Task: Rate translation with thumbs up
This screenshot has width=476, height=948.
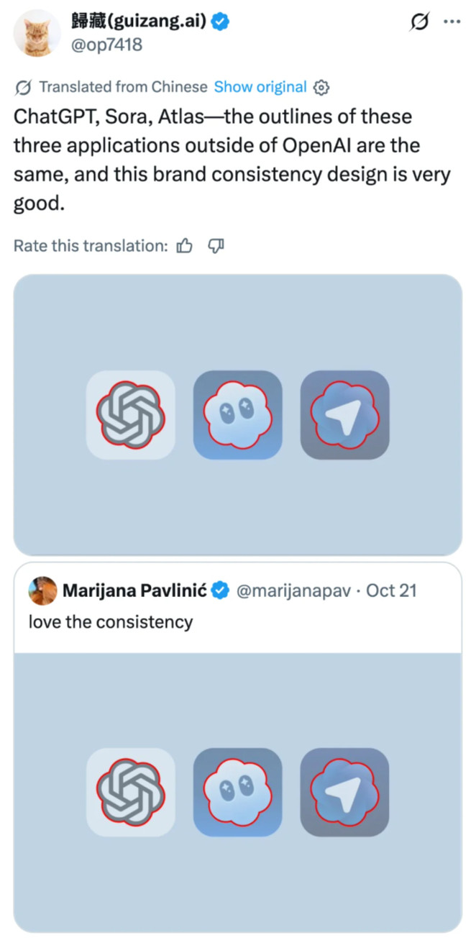Action: (x=185, y=247)
